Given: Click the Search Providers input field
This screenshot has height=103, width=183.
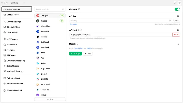Looking at the screenshot, I should (48, 9).
